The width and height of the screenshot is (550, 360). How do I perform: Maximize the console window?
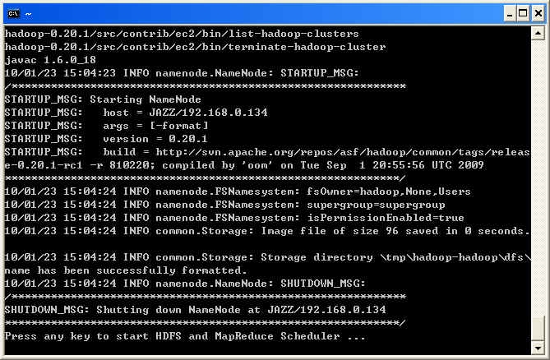click(523, 14)
